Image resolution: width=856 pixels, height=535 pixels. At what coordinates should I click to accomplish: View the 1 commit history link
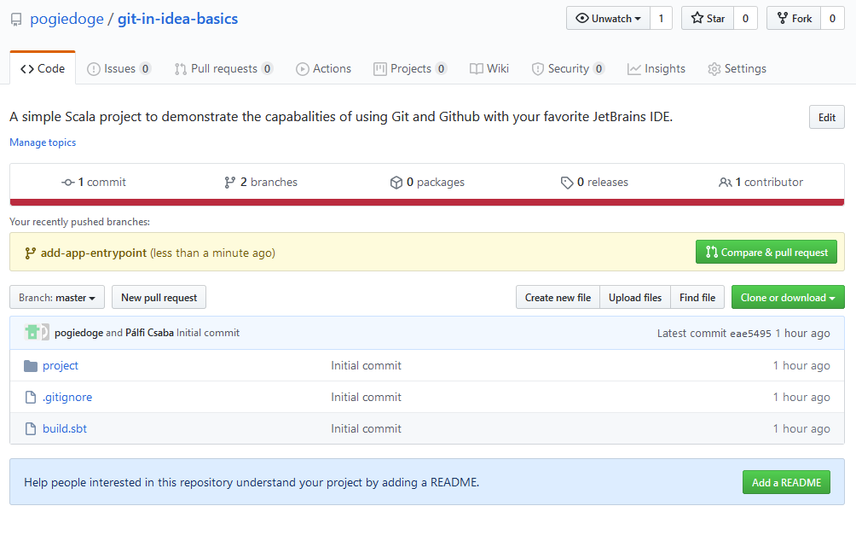click(94, 182)
